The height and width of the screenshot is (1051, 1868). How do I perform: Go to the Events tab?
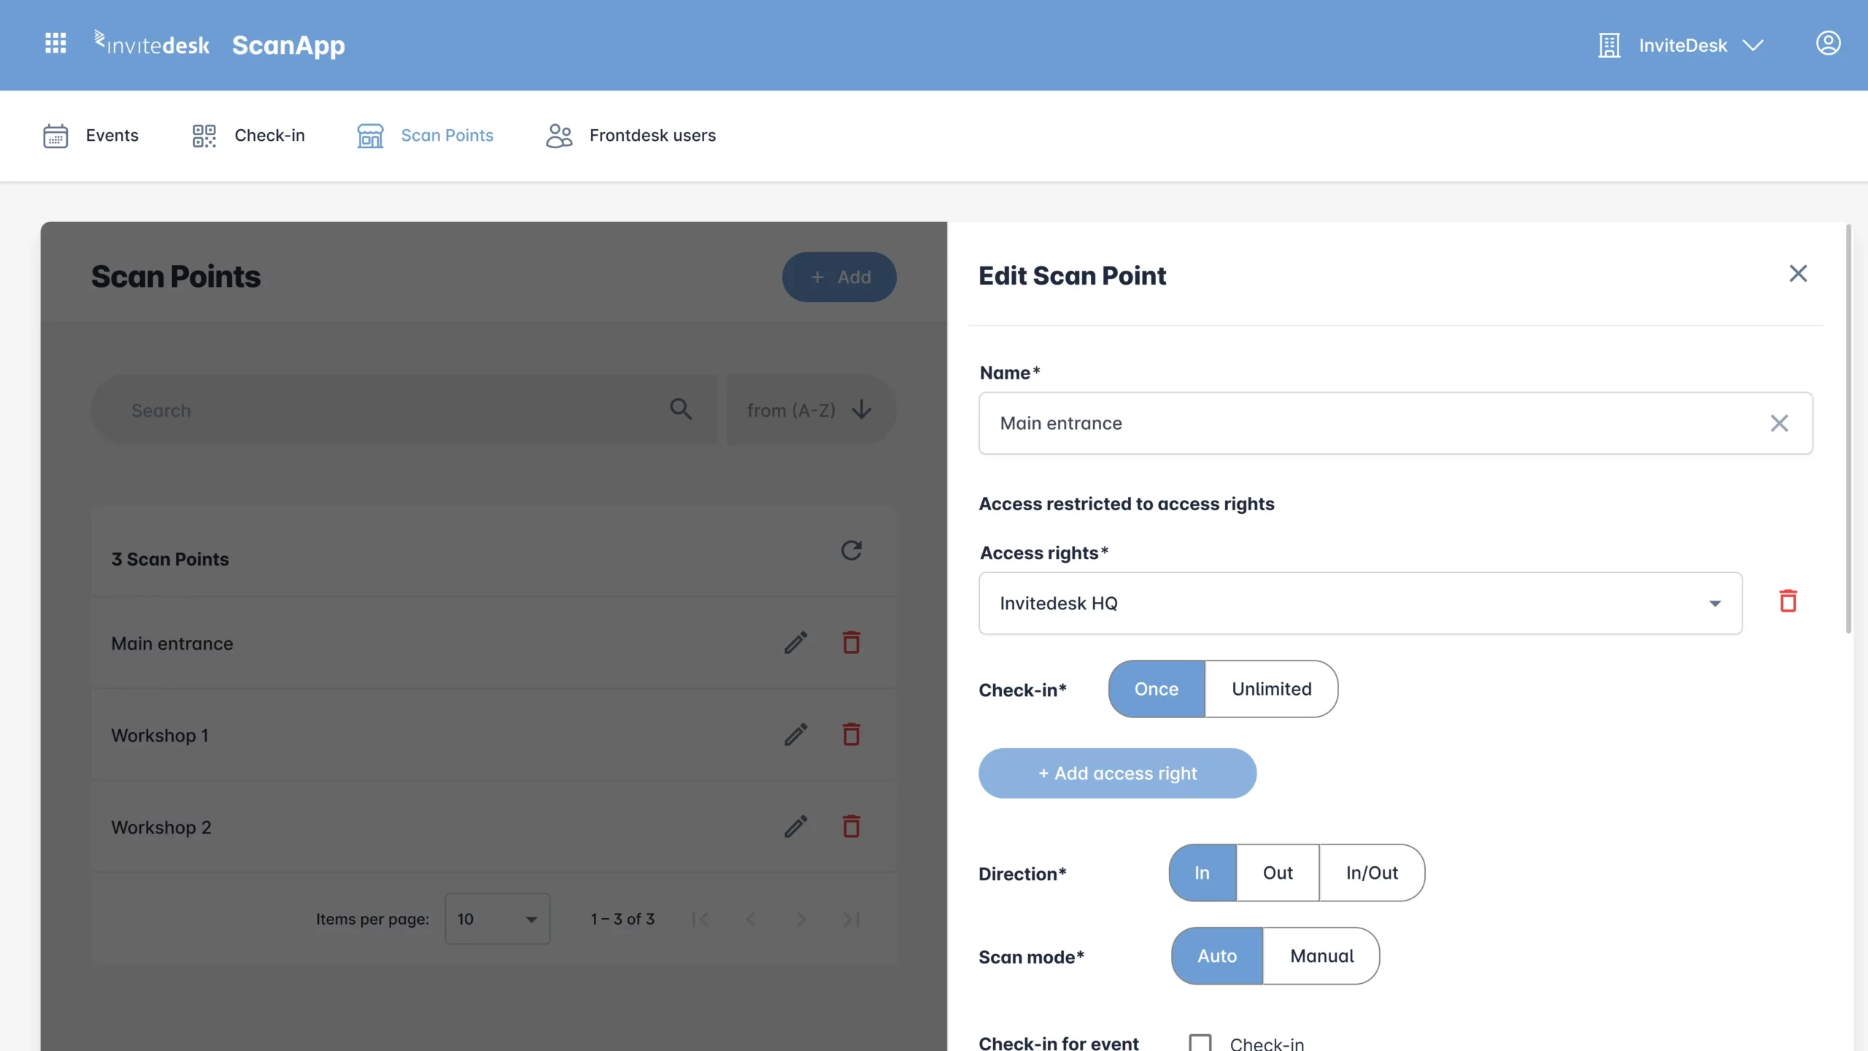tap(90, 136)
